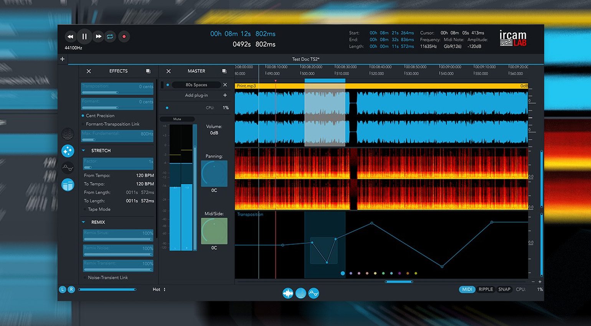Collapse the REMIX section

click(84, 222)
